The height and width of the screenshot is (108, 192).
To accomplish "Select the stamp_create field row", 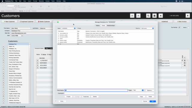I will pyautogui.click(x=106, y=40).
